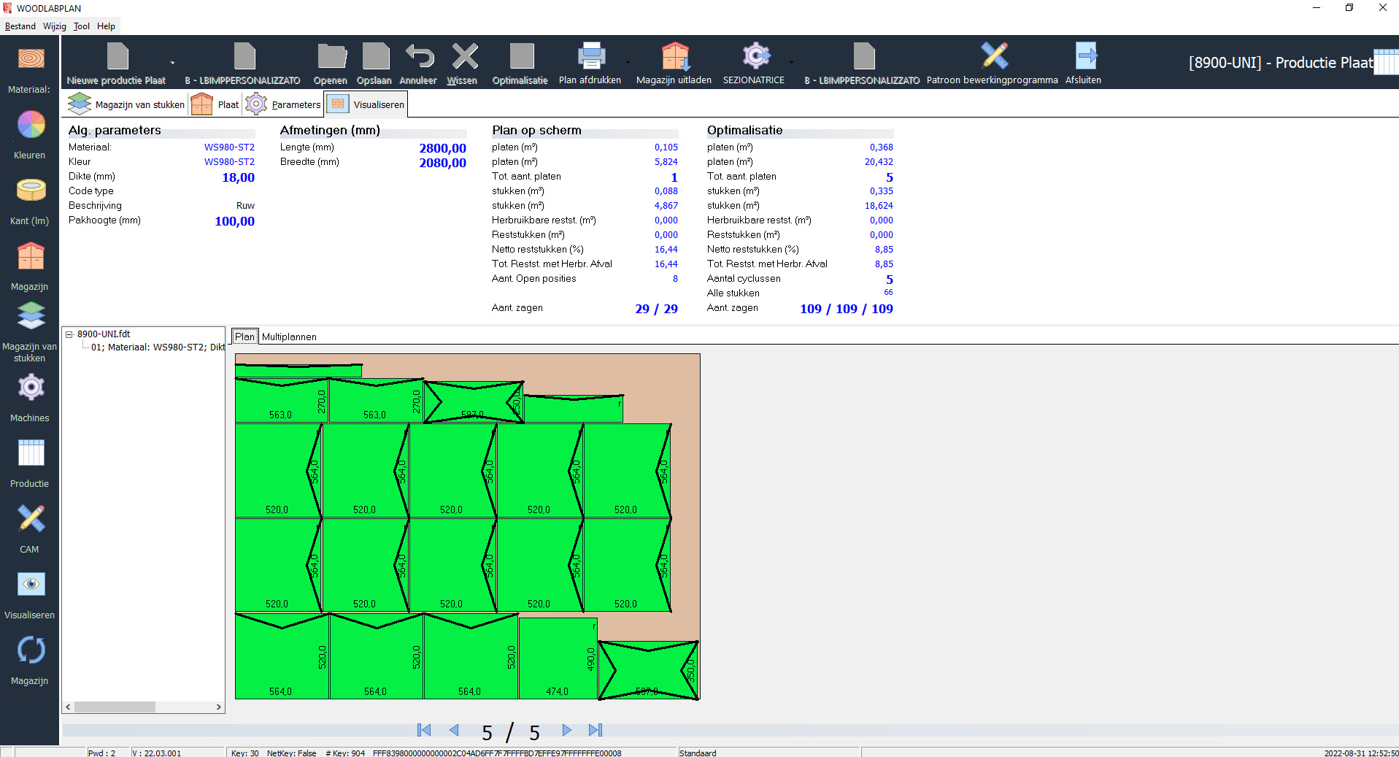
Task: Open the Bestand menu
Action: [x=20, y=26]
